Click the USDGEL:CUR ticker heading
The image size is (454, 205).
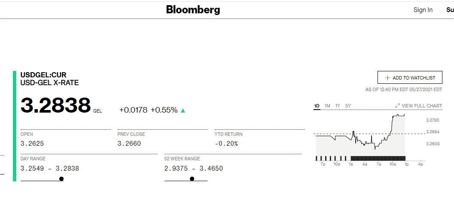[x=43, y=75]
